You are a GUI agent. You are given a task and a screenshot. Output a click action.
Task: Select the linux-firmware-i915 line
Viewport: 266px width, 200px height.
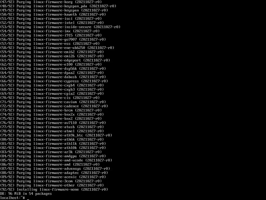(x=51, y=35)
